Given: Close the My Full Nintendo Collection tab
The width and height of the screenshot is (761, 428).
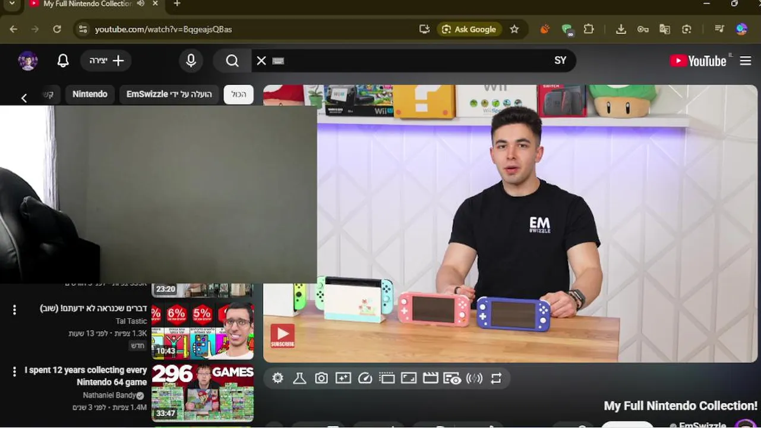Looking at the screenshot, I should click(x=156, y=4).
